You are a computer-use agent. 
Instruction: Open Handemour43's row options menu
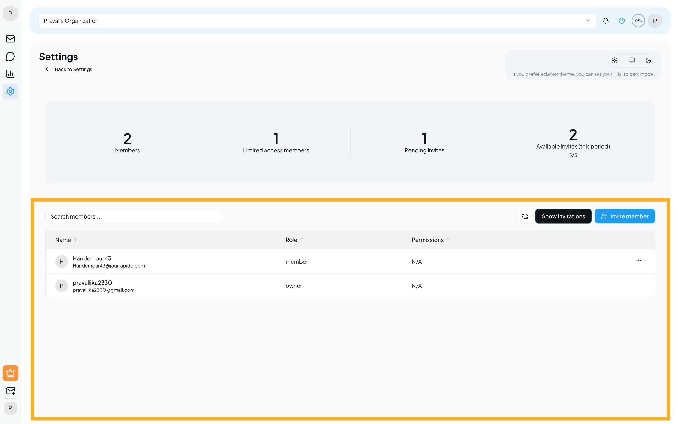pos(639,261)
